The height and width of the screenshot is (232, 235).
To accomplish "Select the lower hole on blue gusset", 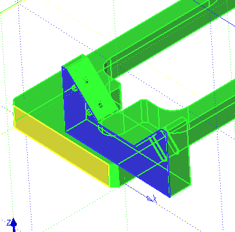I will click(88, 112).
